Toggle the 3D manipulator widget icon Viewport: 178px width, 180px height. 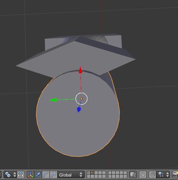click(31, 175)
